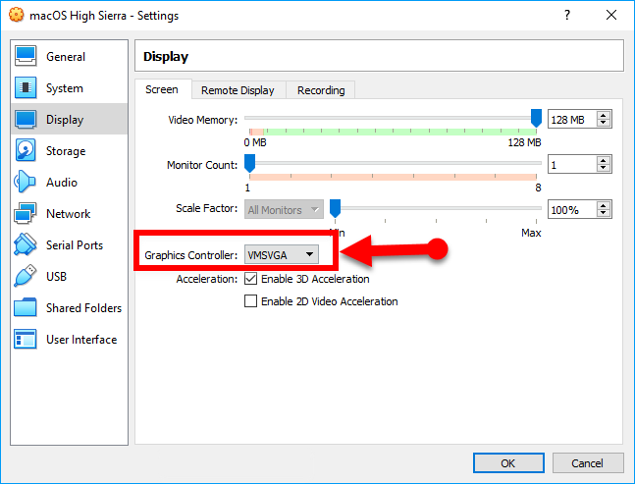Image resolution: width=635 pixels, height=484 pixels.
Task: Click the Storage disk icon
Action: point(26,151)
